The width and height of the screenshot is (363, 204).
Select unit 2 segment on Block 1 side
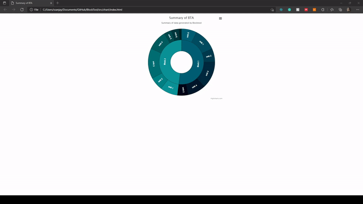click(x=209, y=56)
